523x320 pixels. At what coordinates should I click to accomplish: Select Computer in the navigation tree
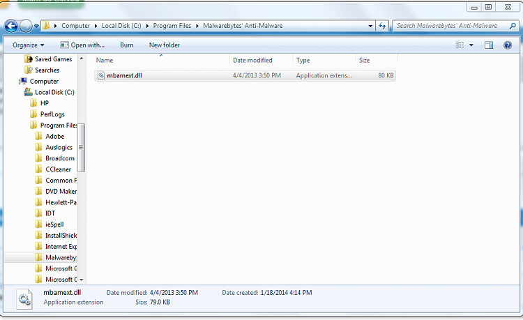44,81
